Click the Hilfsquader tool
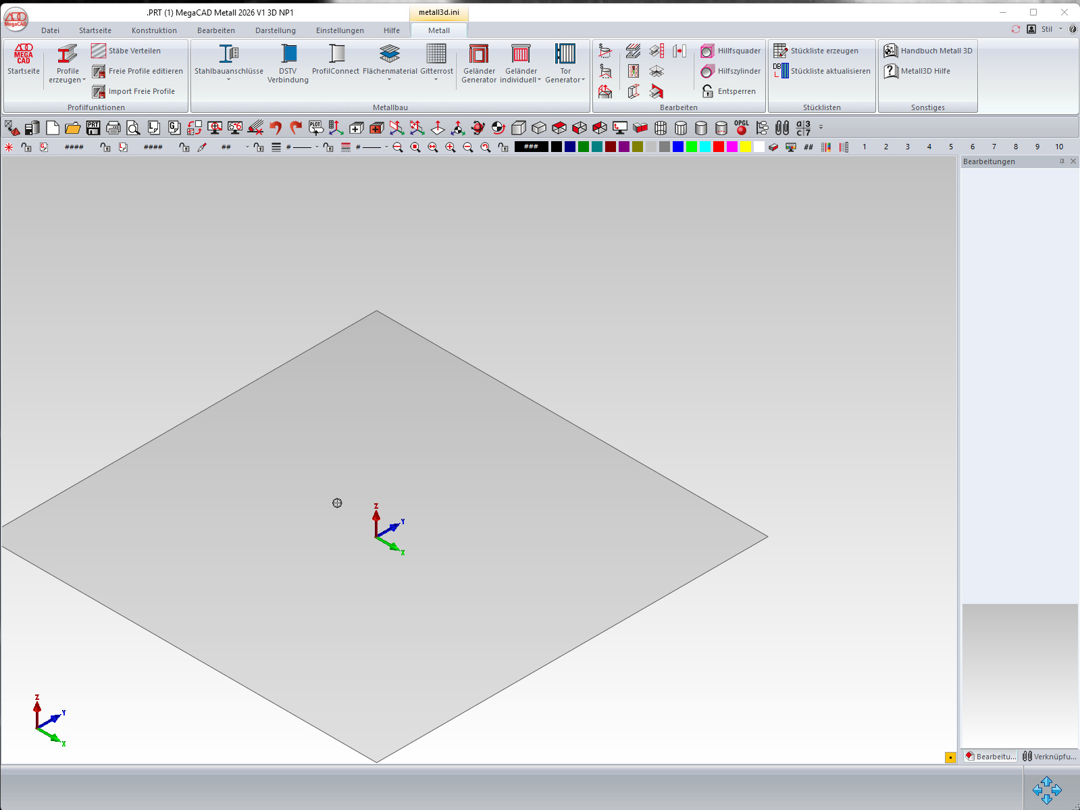The height and width of the screenshot is (810, 1080). [731, 51]
